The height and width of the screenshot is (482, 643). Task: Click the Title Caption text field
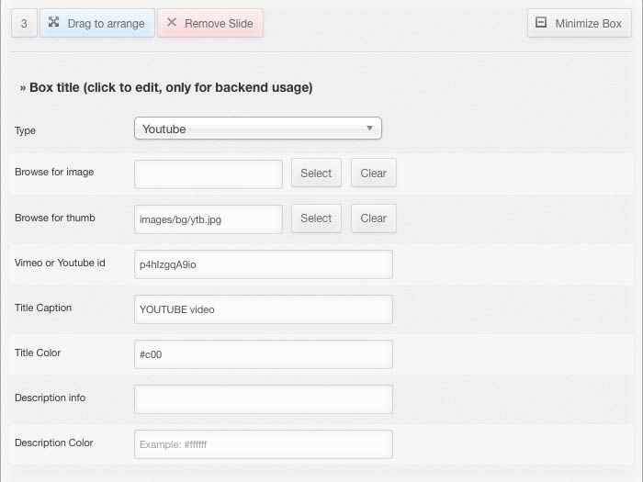[x=264, y=309]
